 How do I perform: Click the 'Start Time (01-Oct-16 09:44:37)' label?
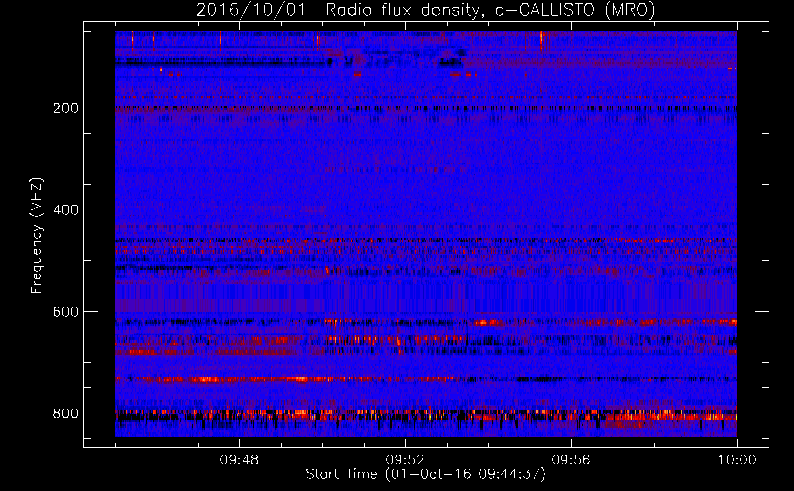[425, 474]
